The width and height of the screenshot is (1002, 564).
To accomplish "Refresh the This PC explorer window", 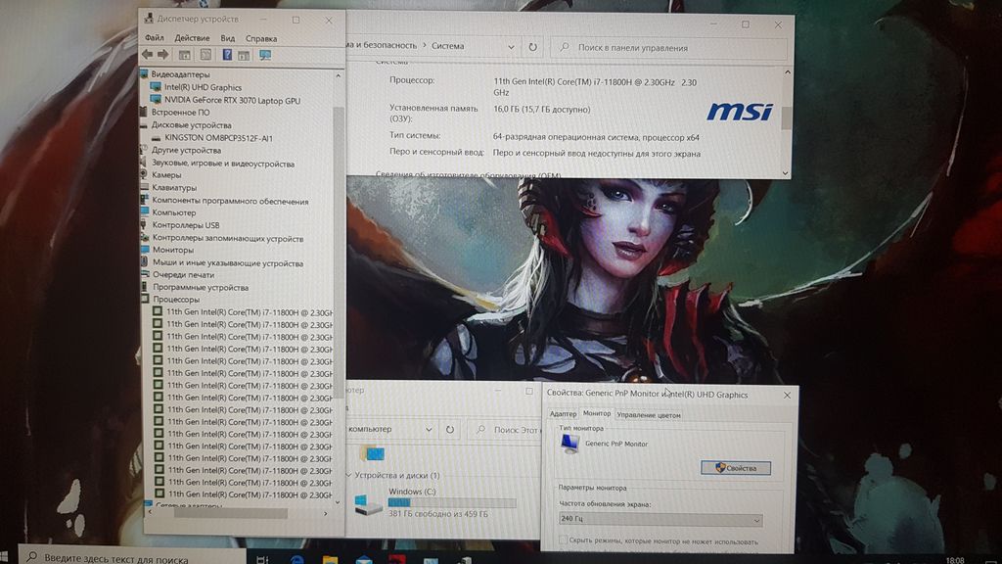I will pyautogui.click(x=450, y=430).
